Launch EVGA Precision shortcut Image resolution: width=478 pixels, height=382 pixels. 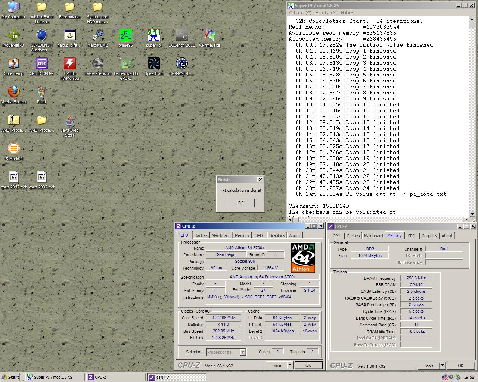(x=97, y=67)
